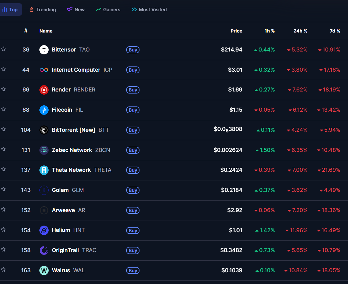The height and width of the screenshot is (284, 348).
Task: Click the Bittensor TAO coin logo
Action: tap(44, 50)
